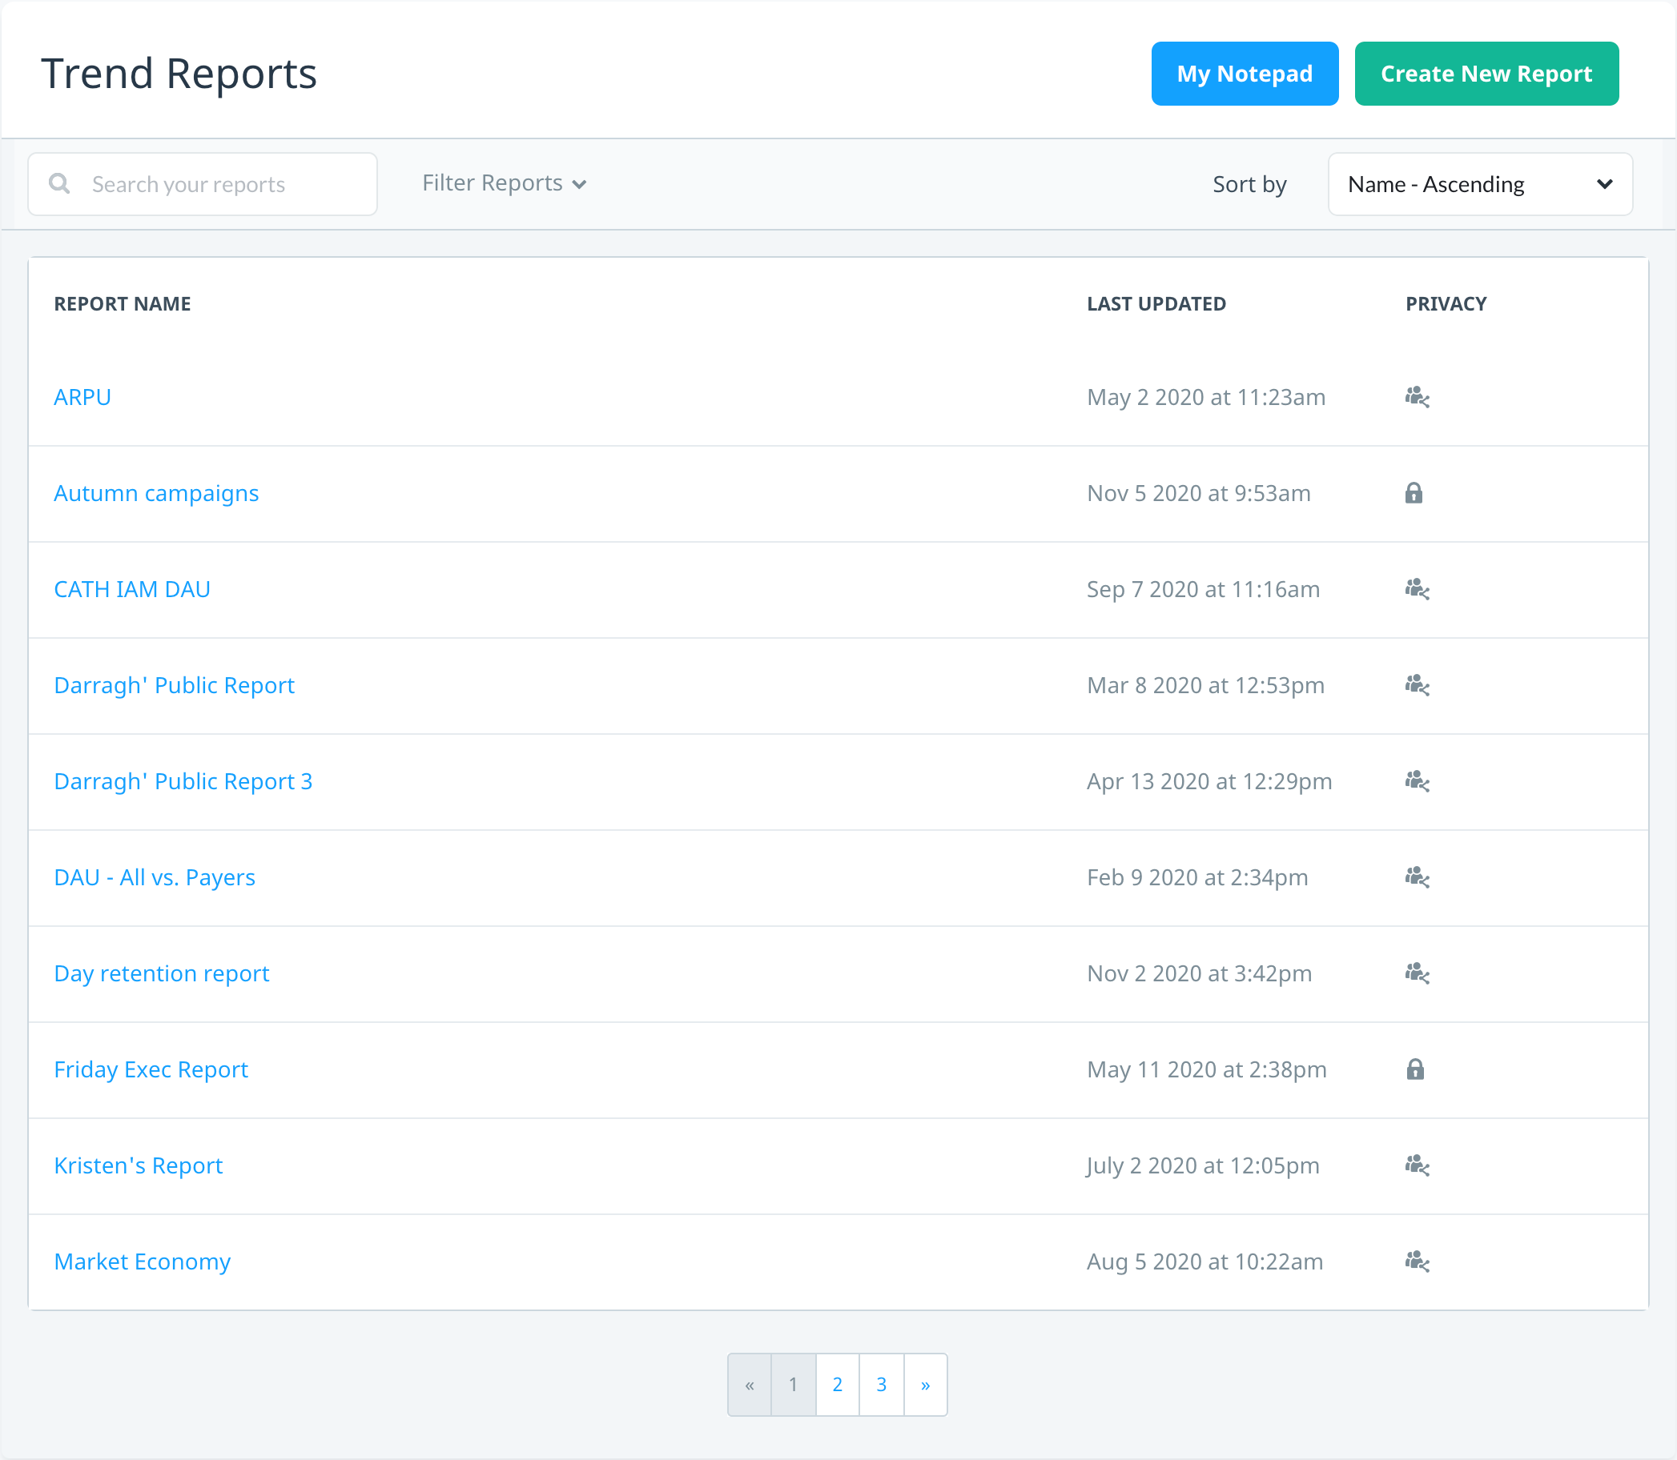The width and height of the screenshot is (1677, 1460).
Task: Click the lock icon for Autumn campaigns
Action: coord(1414,493)
